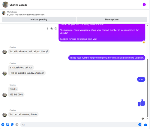Open the emoji picker in the message box
150x129 pixels.
click(x=140, y=124)
